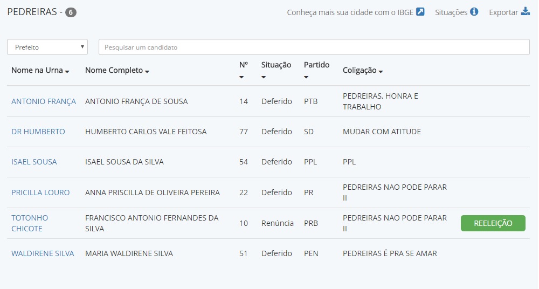Screen dimensions: 539x289
Task: Open ANTONIO FRANÇA candidate page
Action: pos(44,101)
